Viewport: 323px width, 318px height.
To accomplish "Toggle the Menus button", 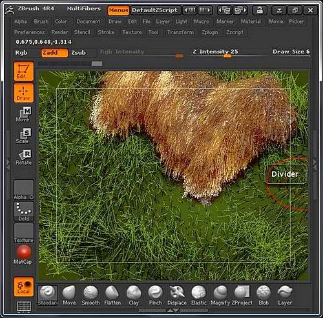I will click(x=118, y=10).
